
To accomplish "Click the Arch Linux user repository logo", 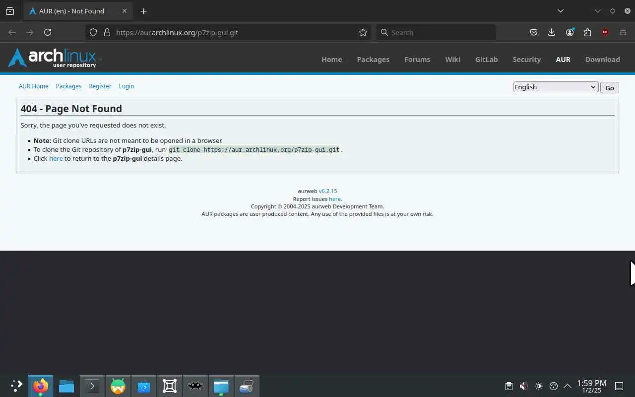I will tap(54, 58).
